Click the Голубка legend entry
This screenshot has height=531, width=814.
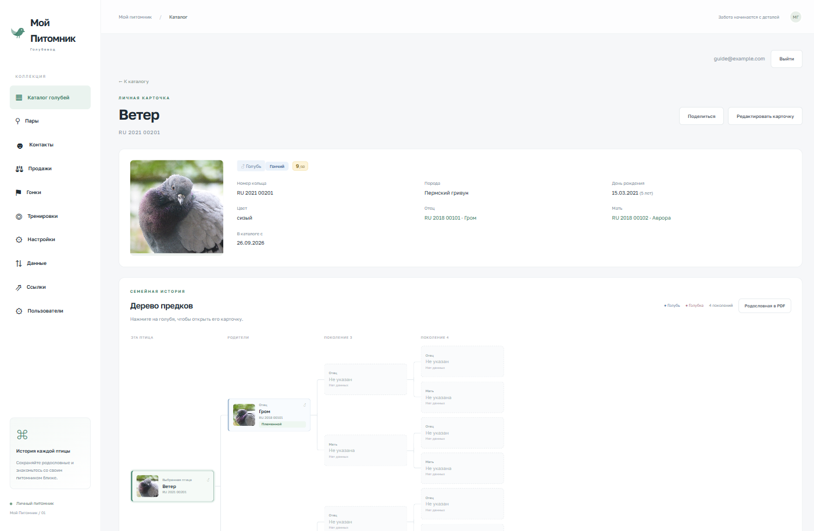(695, 306)
